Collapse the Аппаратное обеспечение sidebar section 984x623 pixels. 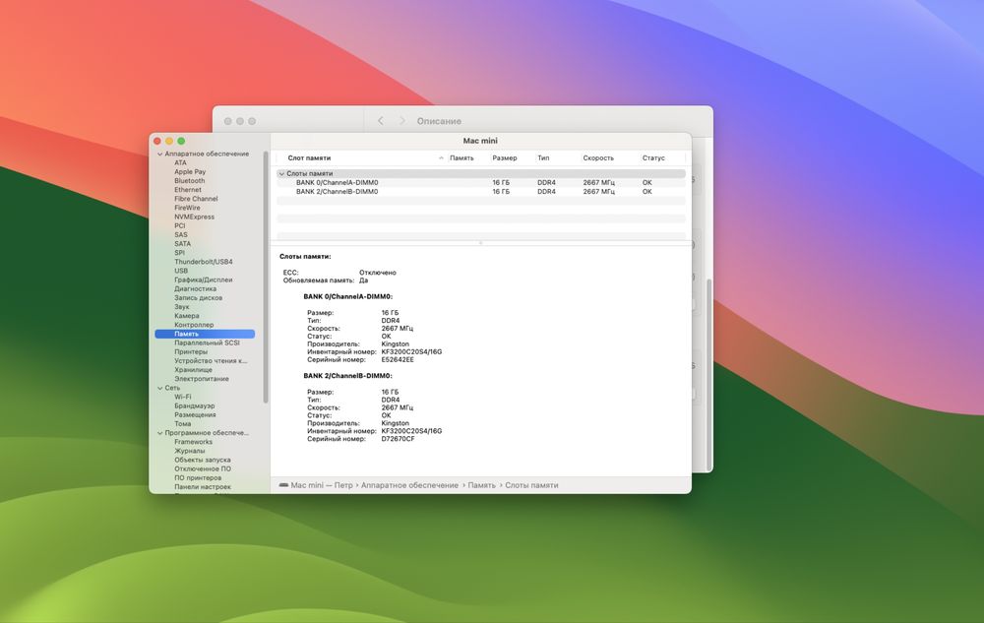[160, 154]
